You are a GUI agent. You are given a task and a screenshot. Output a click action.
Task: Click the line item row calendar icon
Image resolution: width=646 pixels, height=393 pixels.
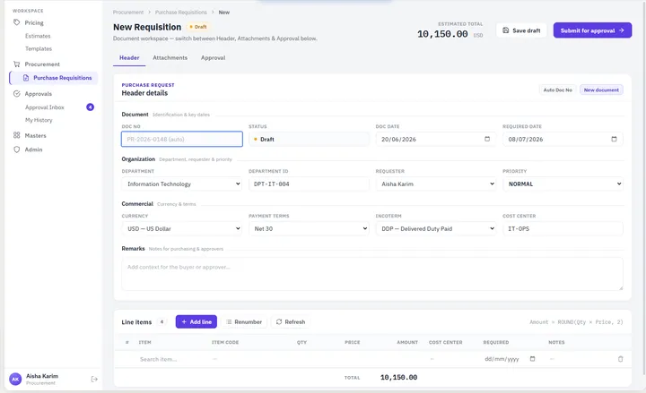pyautogui.click(x=532, y=359)
